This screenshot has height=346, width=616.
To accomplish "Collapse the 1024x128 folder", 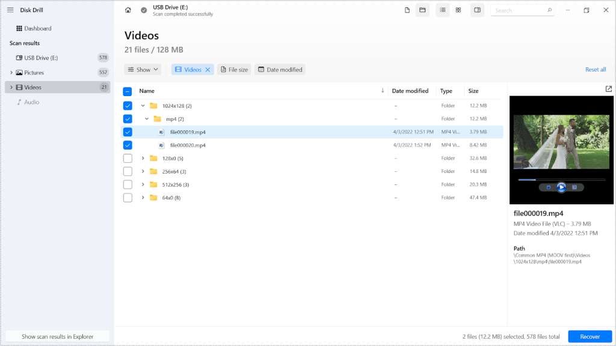I will (143, 106).
